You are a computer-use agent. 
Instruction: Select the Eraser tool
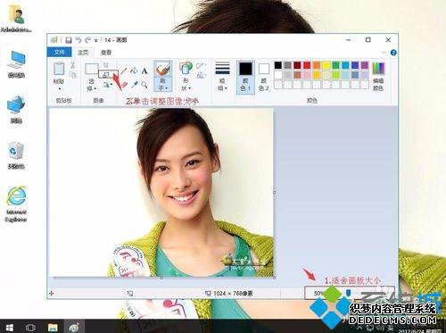click(124, 85)
